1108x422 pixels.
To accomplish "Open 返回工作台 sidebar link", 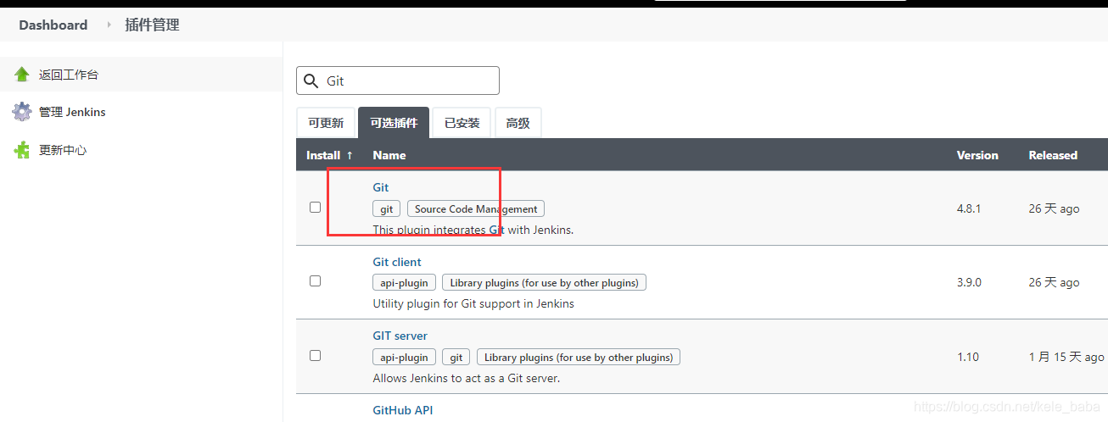I will pos(69,75).
